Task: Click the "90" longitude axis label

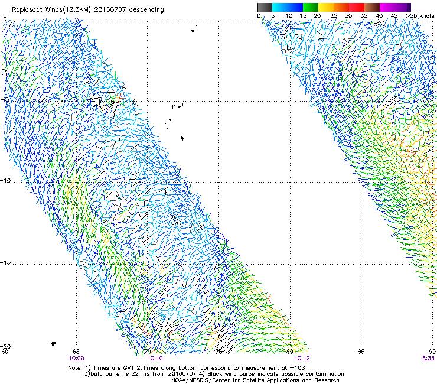Action: (x=432, y=352)
